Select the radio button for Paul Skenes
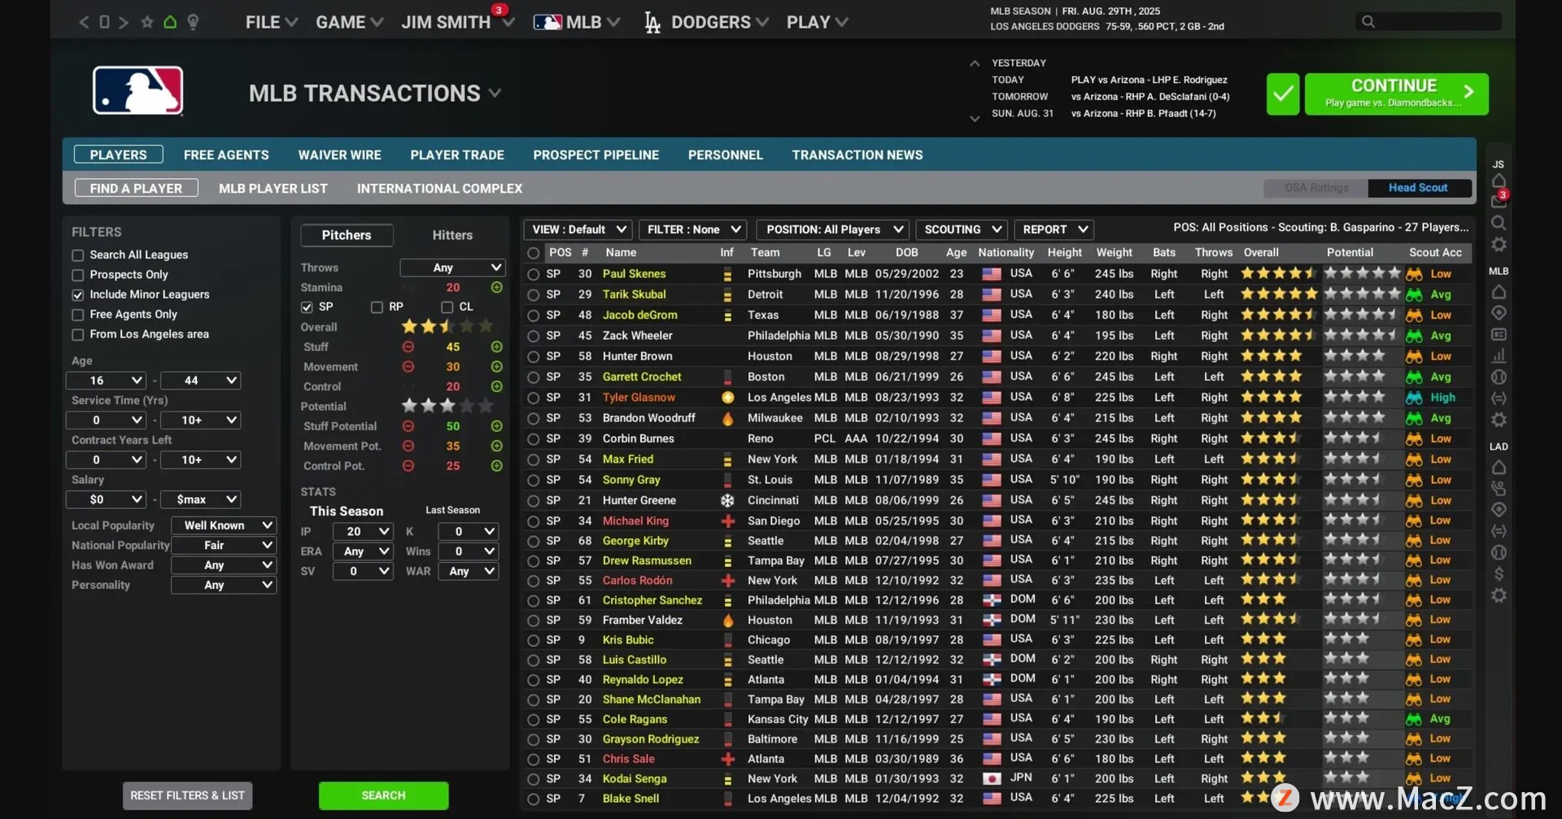 (533, 274)
